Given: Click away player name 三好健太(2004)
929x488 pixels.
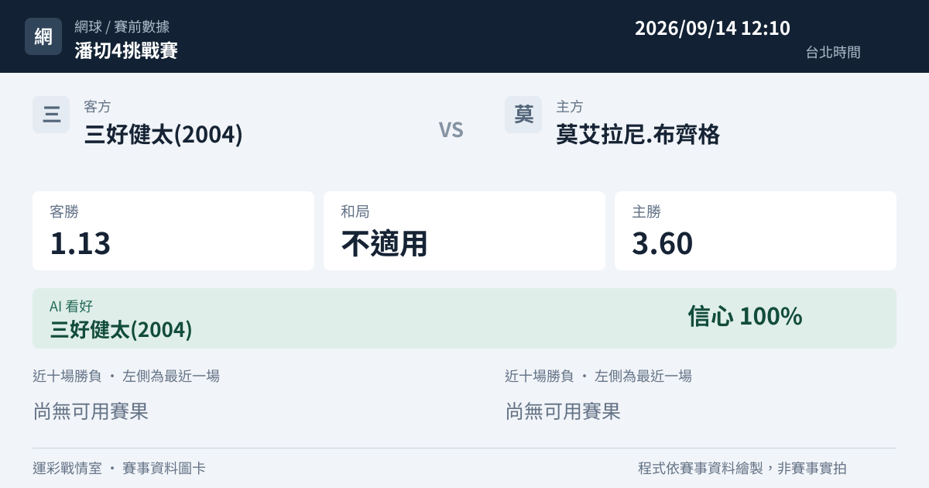Looking at the screenshot, I should [163, 135].
